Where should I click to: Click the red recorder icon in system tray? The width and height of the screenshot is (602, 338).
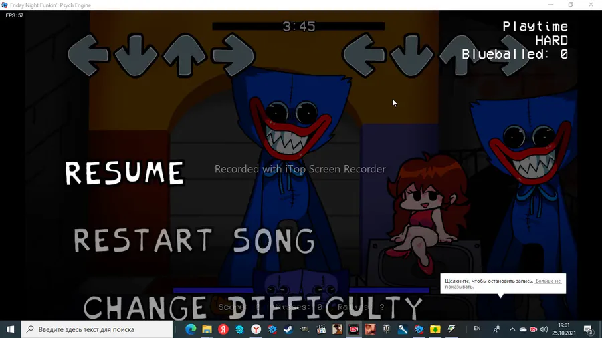533,329
